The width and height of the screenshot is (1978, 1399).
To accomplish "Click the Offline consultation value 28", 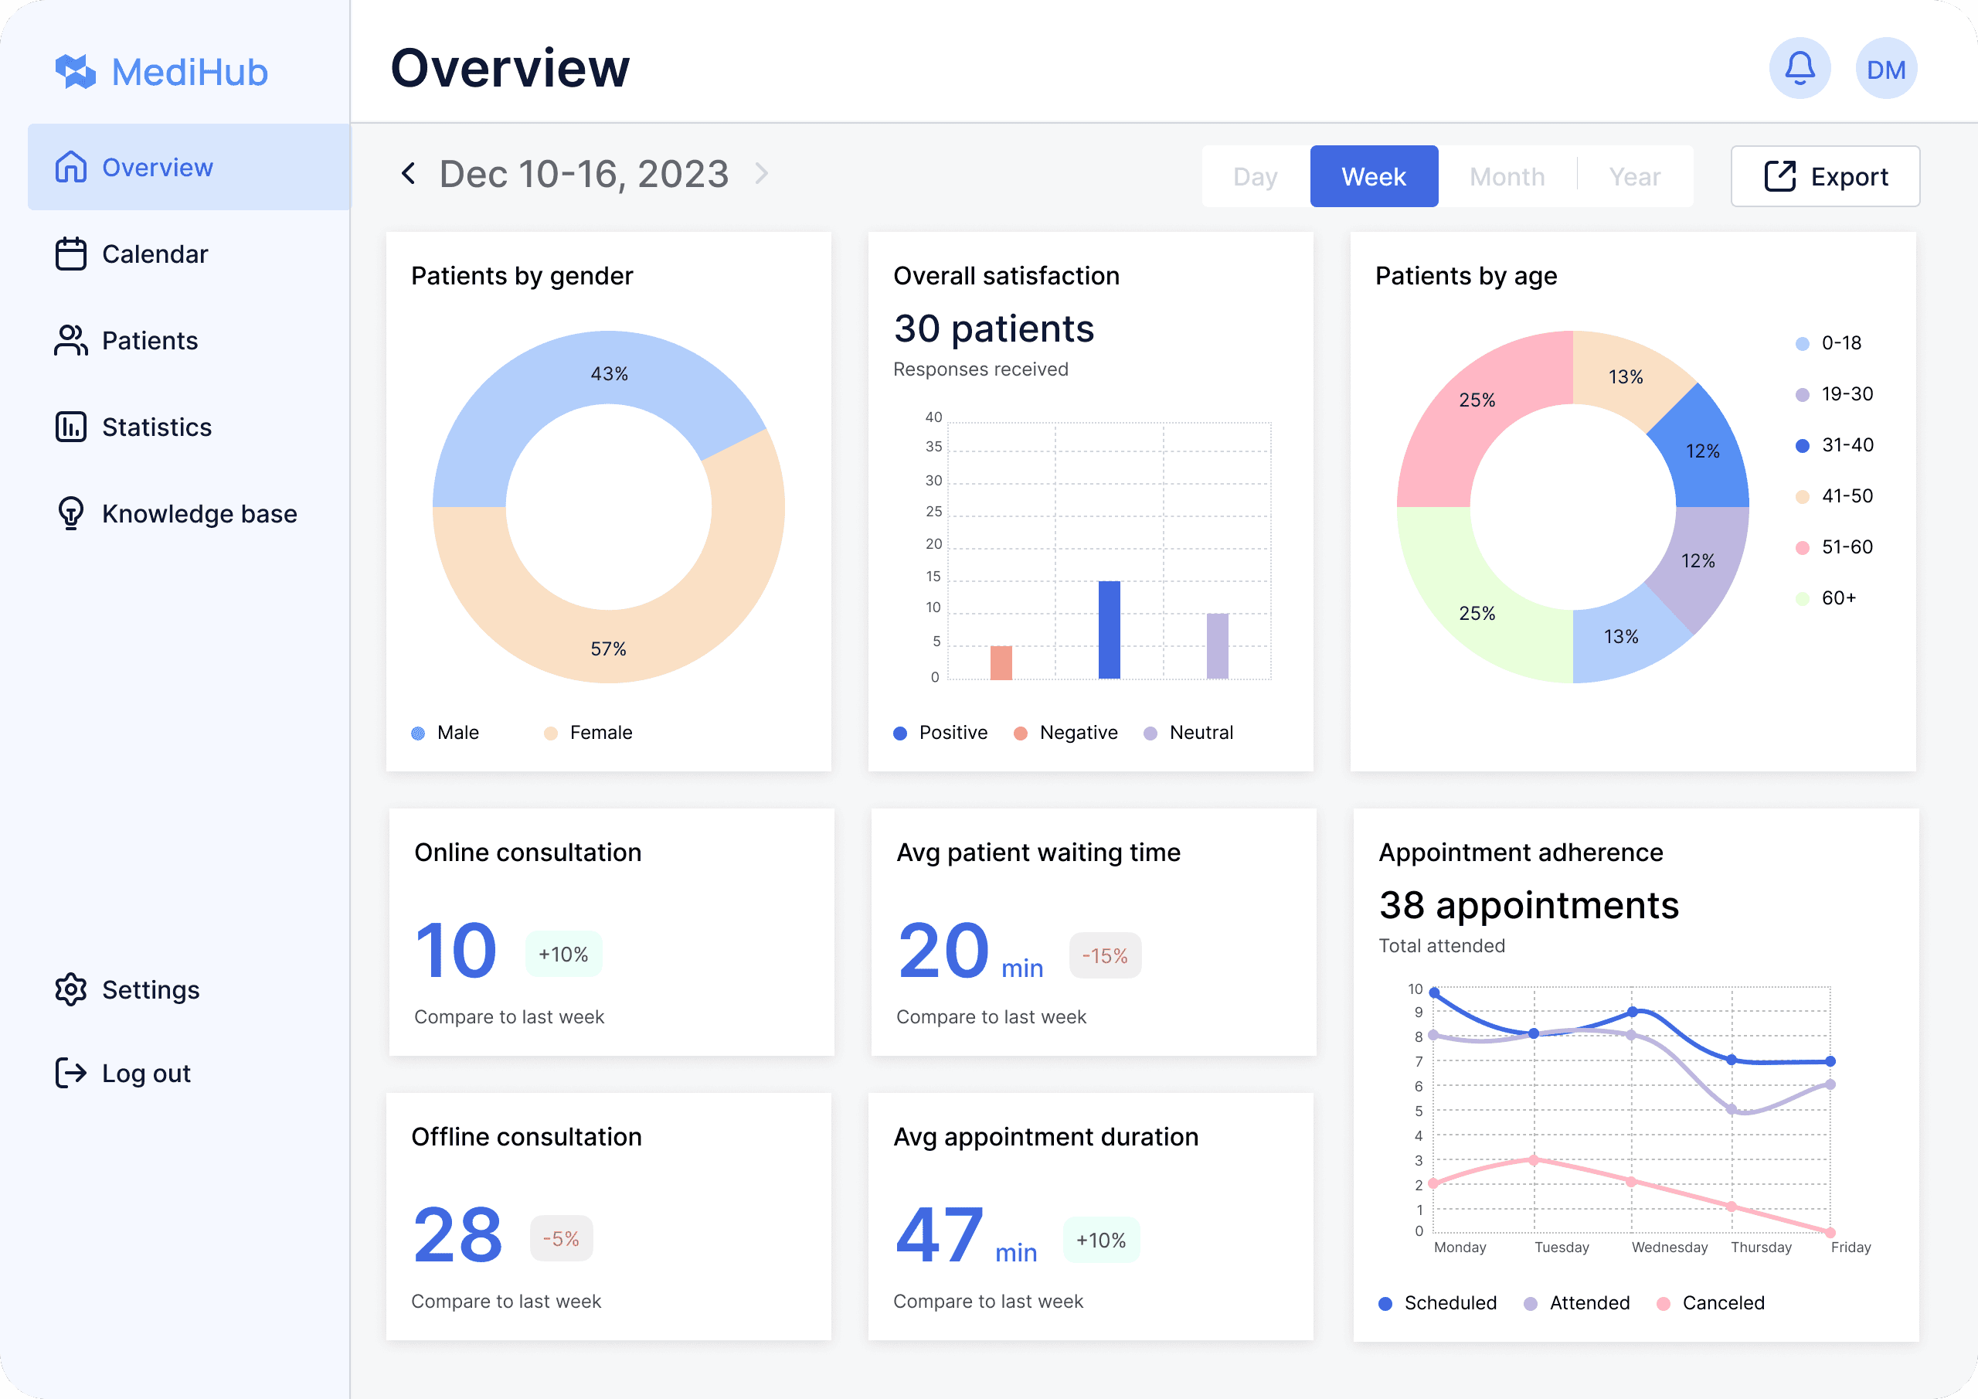I will coord(457,1236).
